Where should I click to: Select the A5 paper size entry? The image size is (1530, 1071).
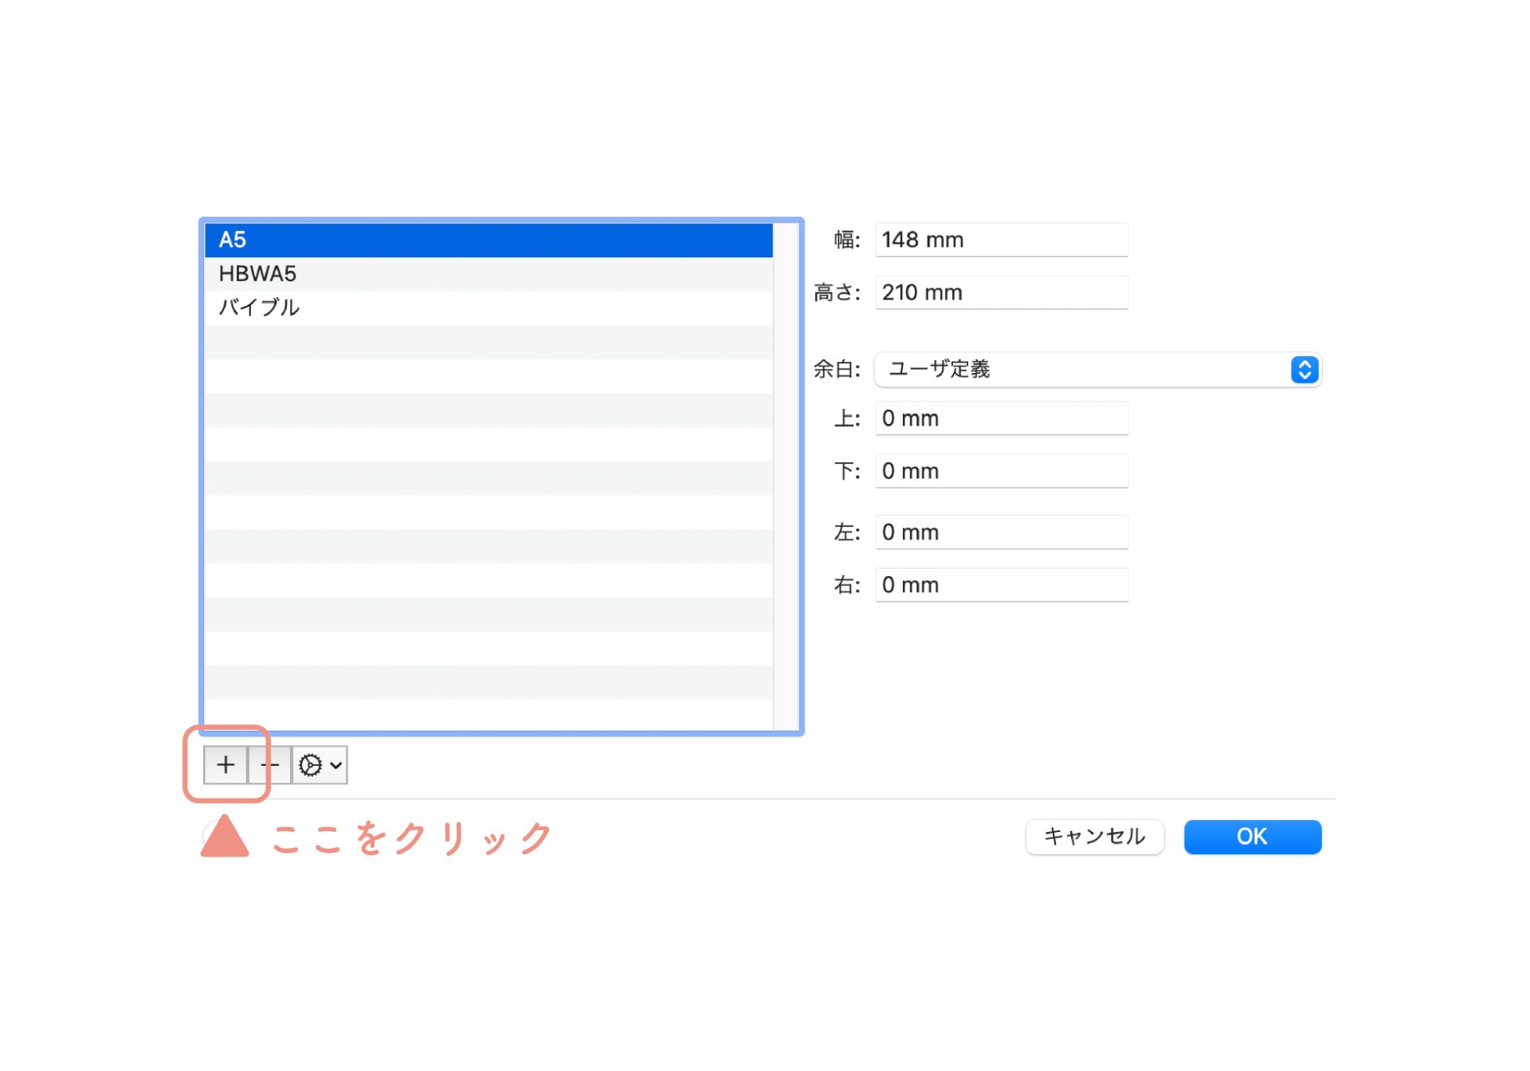(x=488, y=240)
